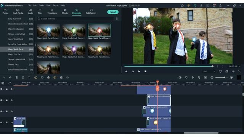Screen dimensions: 244x137
Task: Click the search elements input field
Action: coord(75,19)
